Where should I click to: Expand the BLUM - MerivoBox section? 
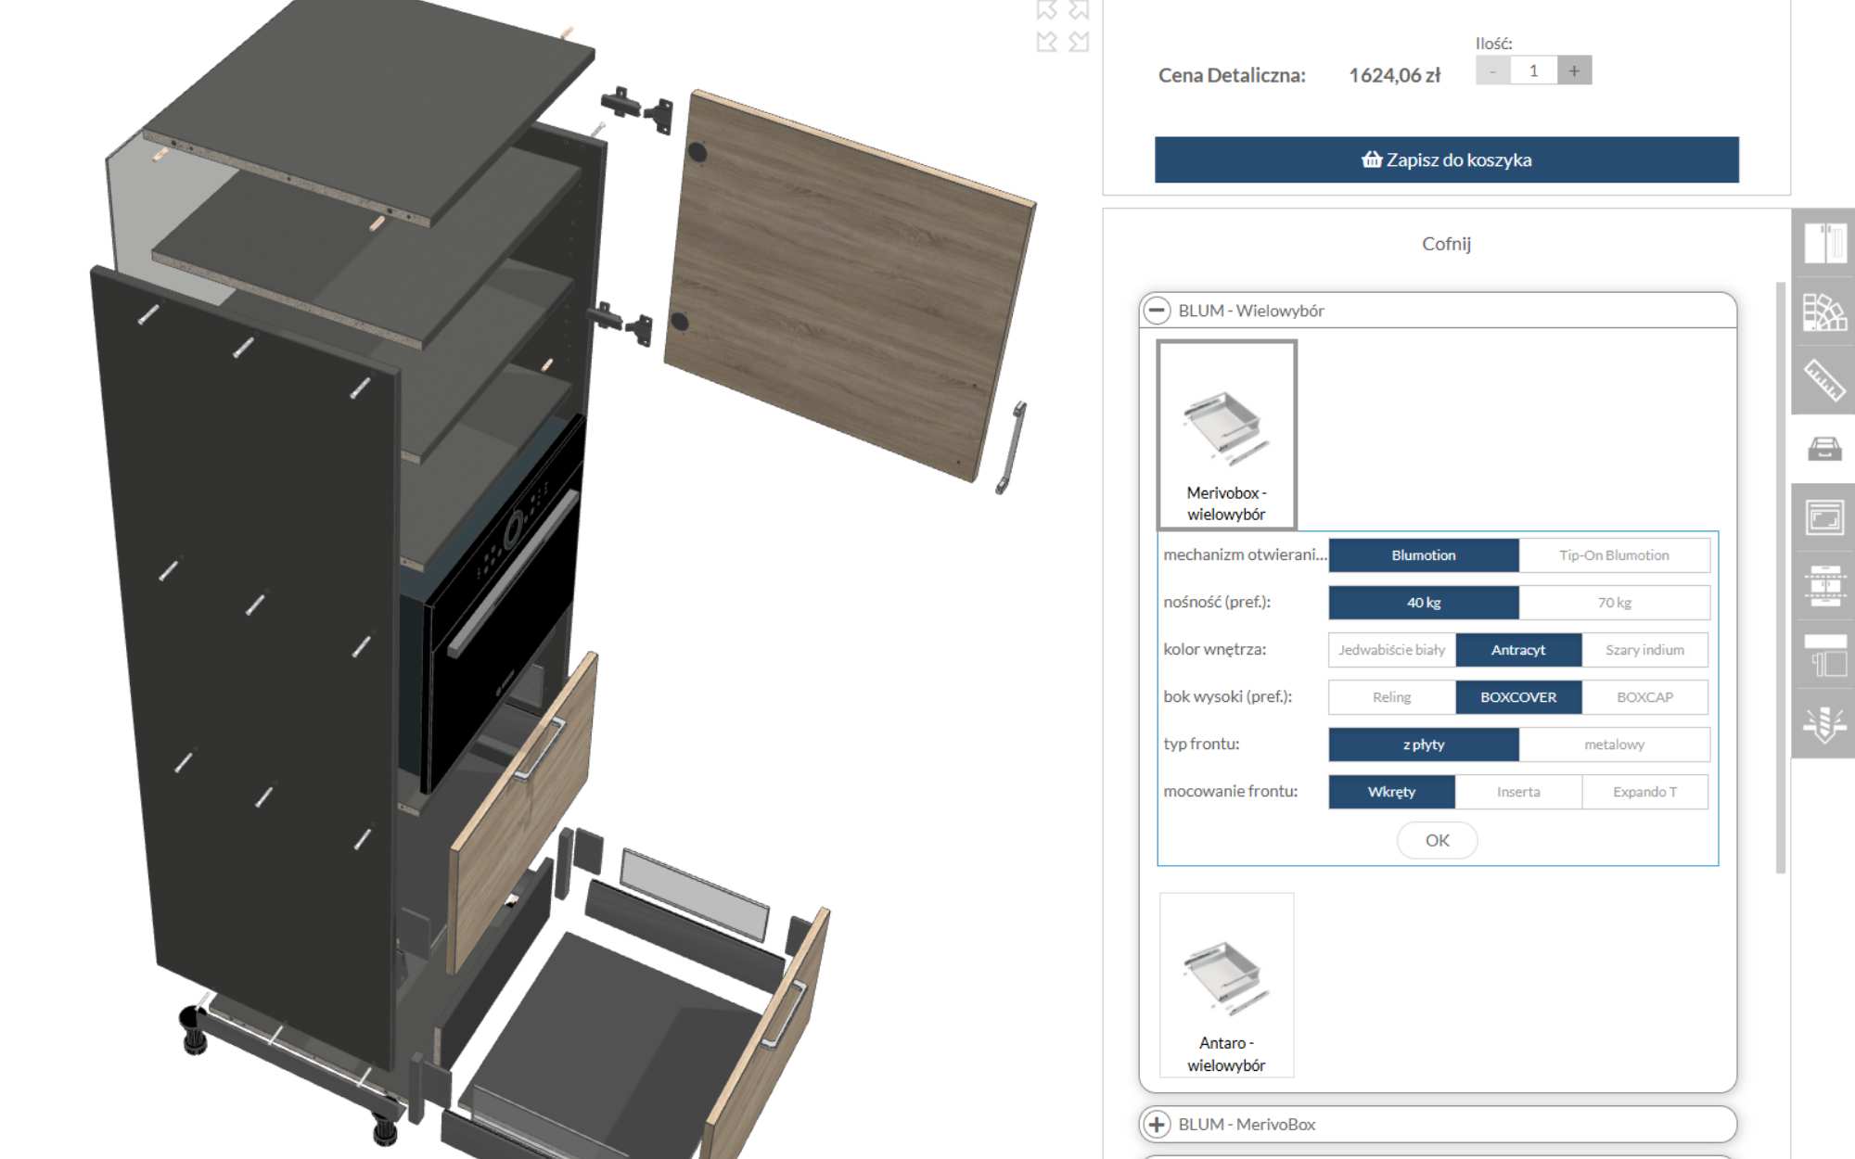click(1157, 1124)
